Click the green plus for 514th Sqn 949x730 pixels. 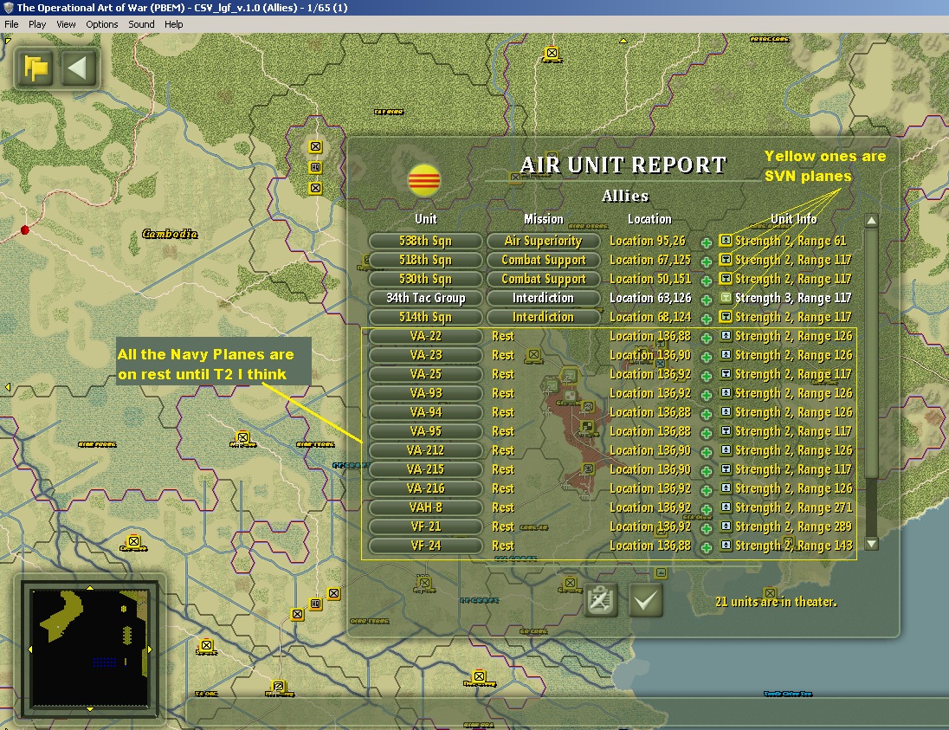[706, 319]
